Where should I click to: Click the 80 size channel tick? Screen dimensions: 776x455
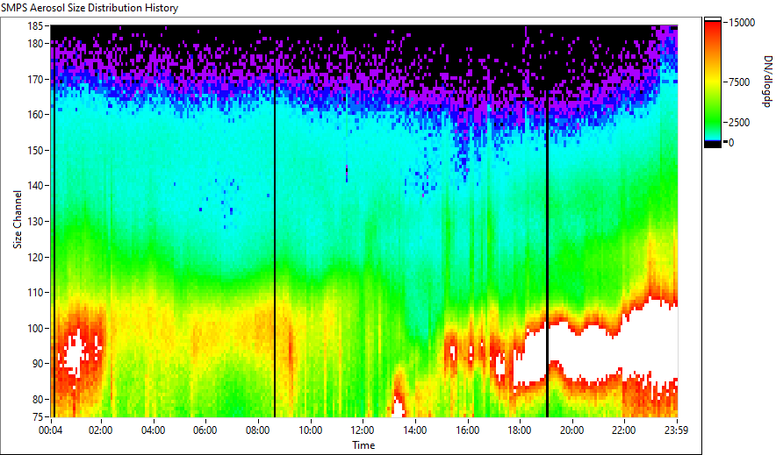tap(37, 399)
